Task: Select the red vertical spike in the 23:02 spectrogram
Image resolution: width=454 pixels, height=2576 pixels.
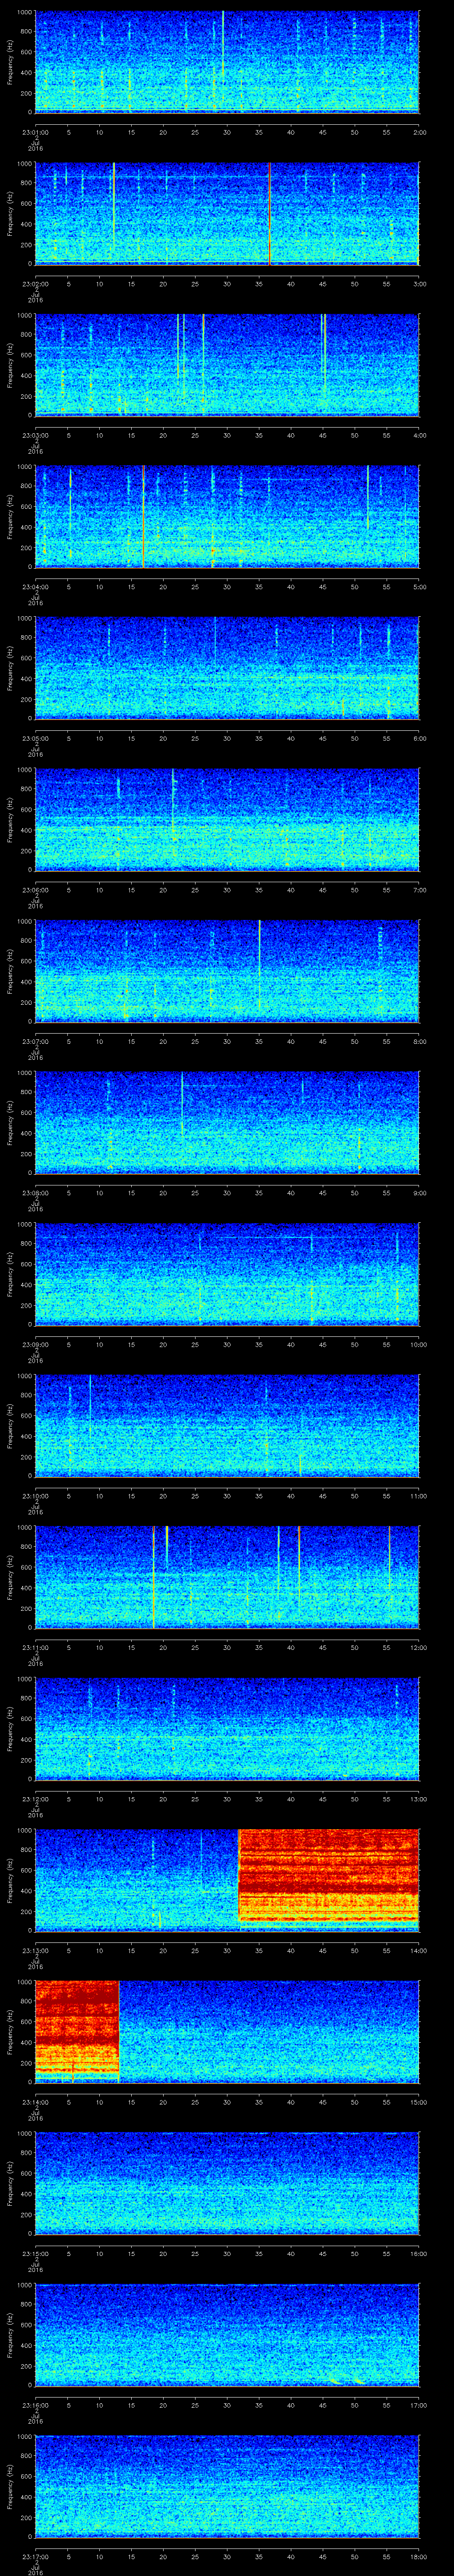Action: tap(270, 213)
